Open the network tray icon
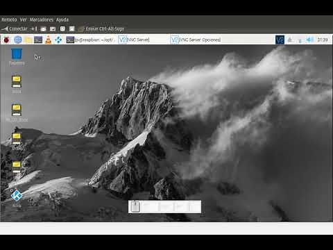Screen dimensions: 333x250 (300, 40)
